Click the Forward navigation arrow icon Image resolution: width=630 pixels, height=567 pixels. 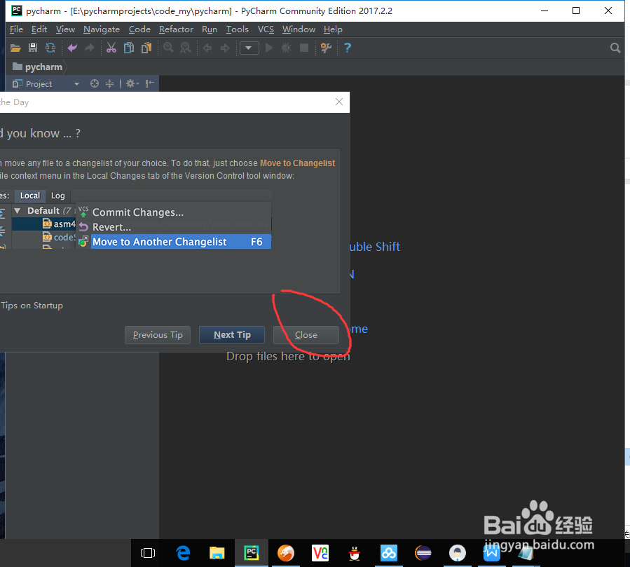point(224,48)
